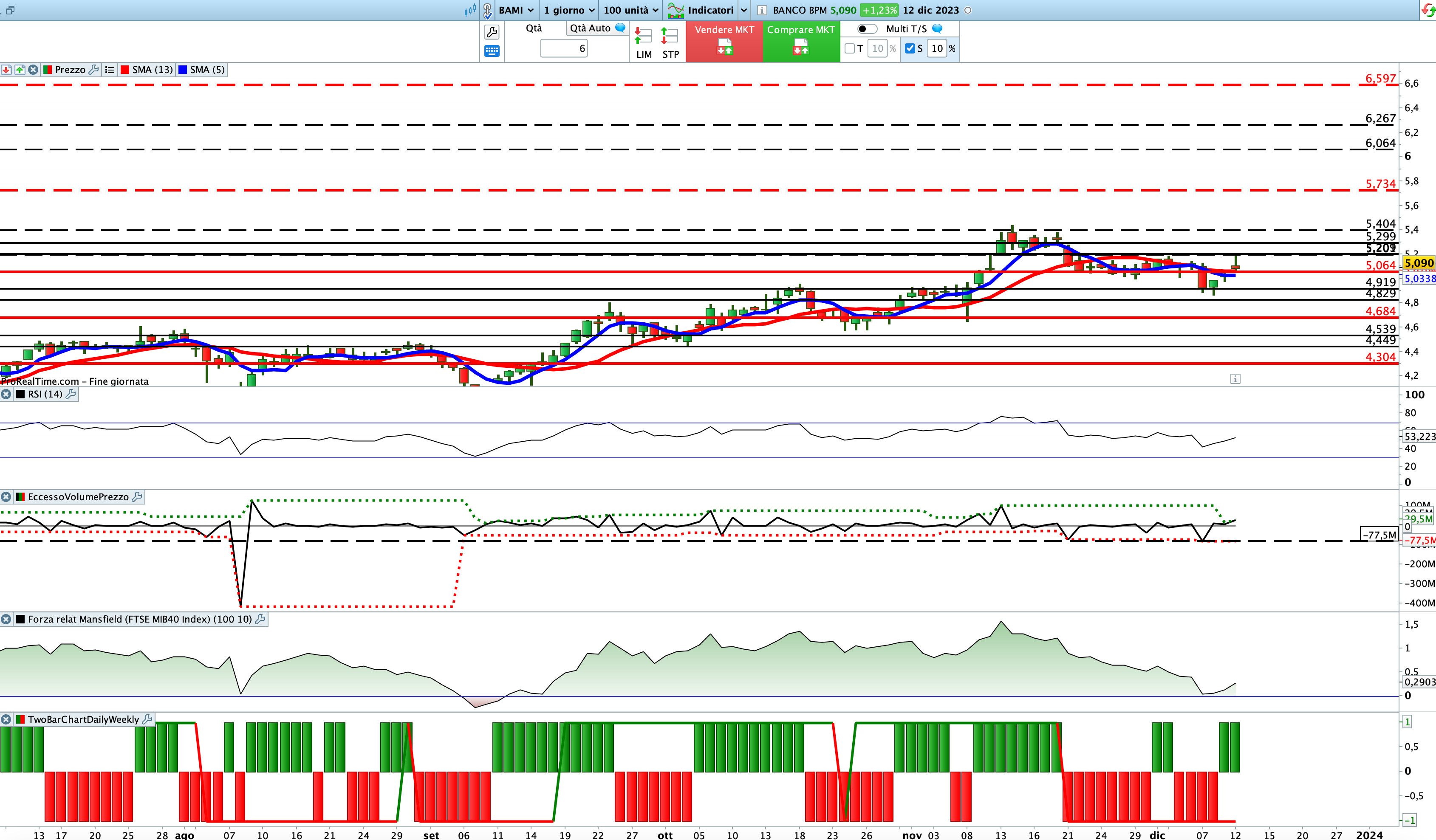Click the 6,597 red resistance level label

1380,79
